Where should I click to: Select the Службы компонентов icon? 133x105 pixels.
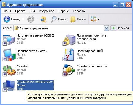[x=69, y=70]
